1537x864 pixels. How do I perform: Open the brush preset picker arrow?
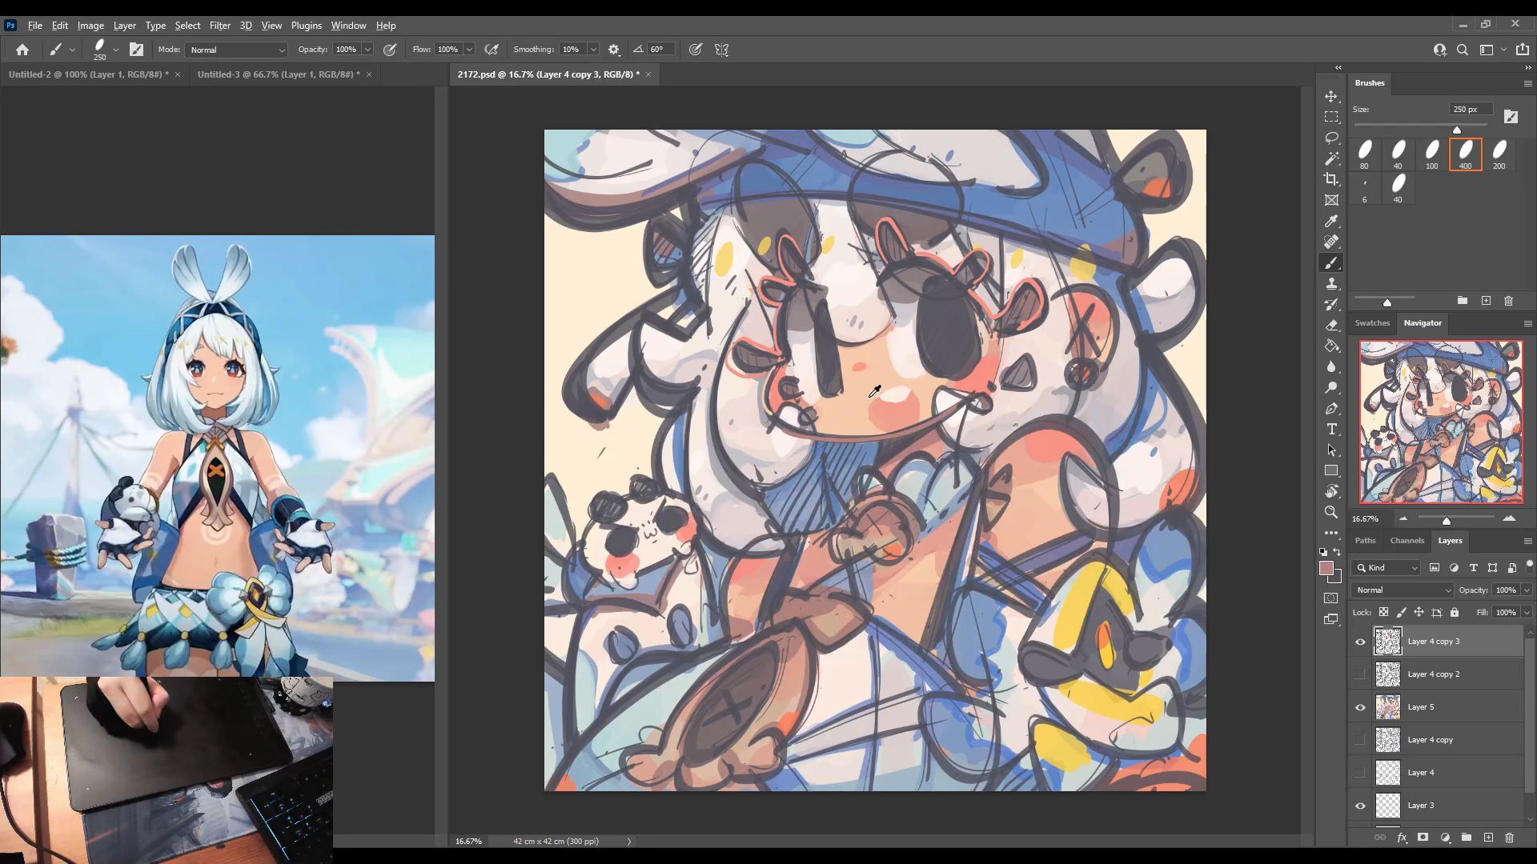point(116,50)
